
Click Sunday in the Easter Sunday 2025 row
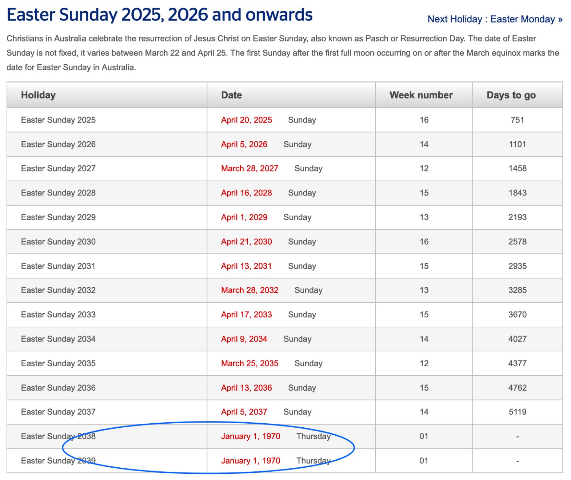click(x=302, y=120)
